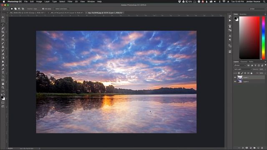The width and height of the screenshot is (267, 150).
Task: Open the Edit Toolbar ellipsis button
Action: [x=3, y=91]
